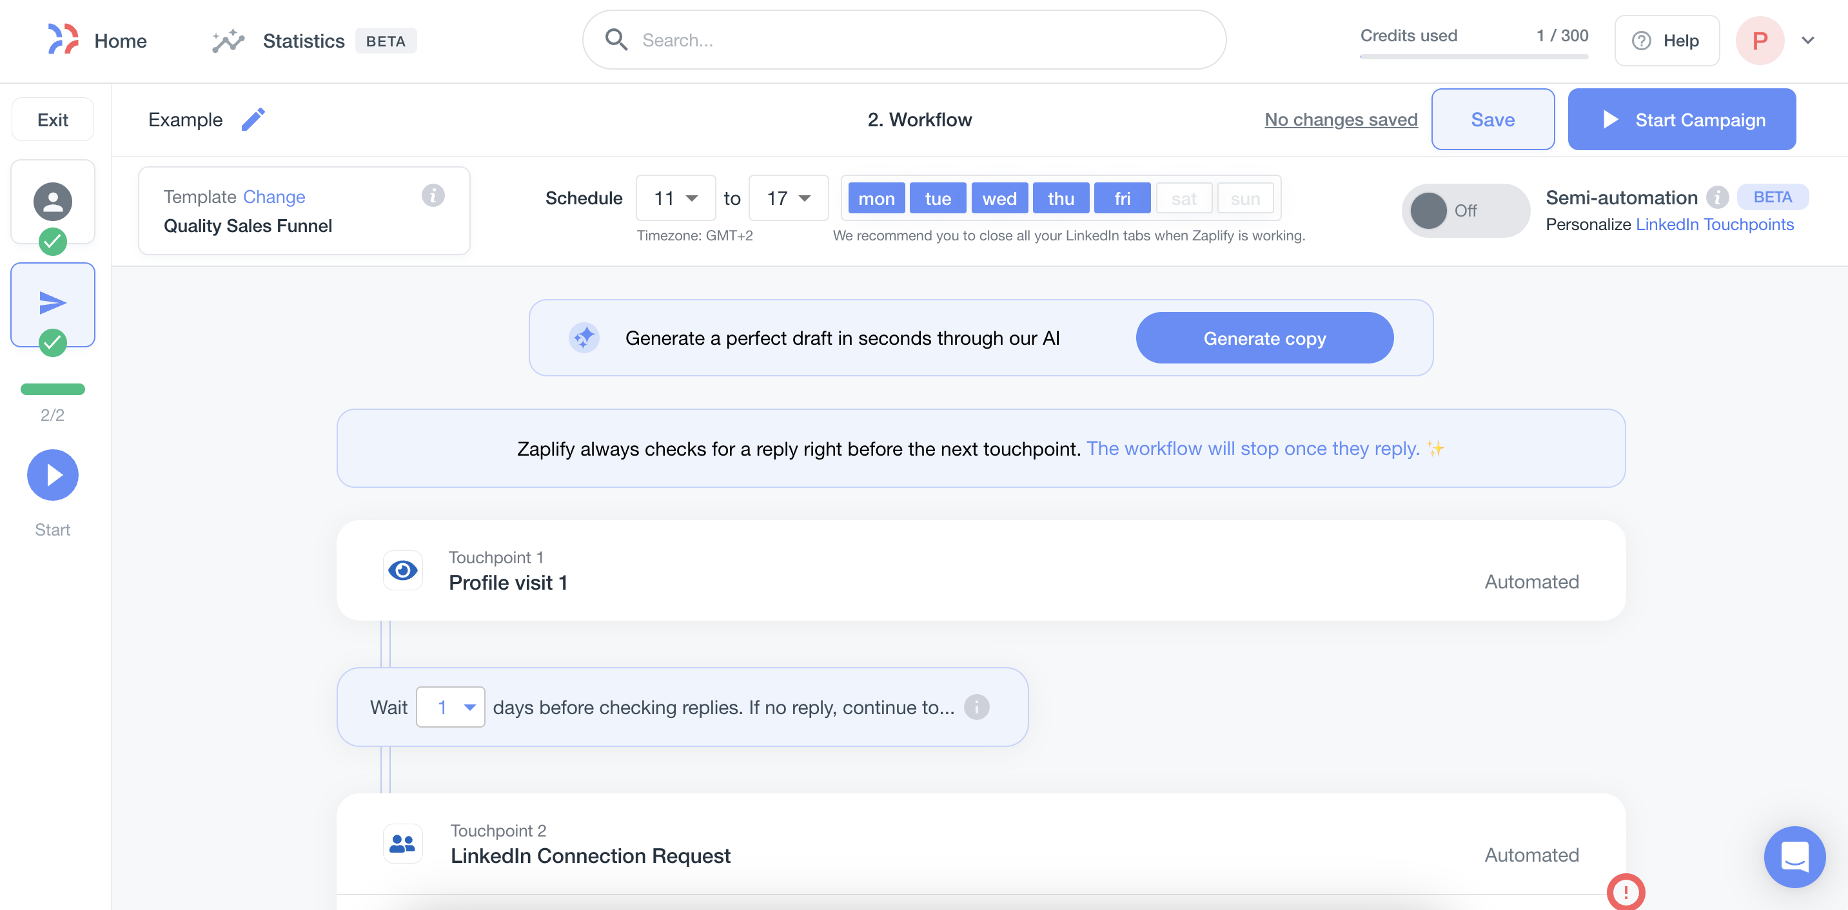Screen dimensions: 1848x910
Task: Enable Saturday in the schedule
Action: point(1184,198)
